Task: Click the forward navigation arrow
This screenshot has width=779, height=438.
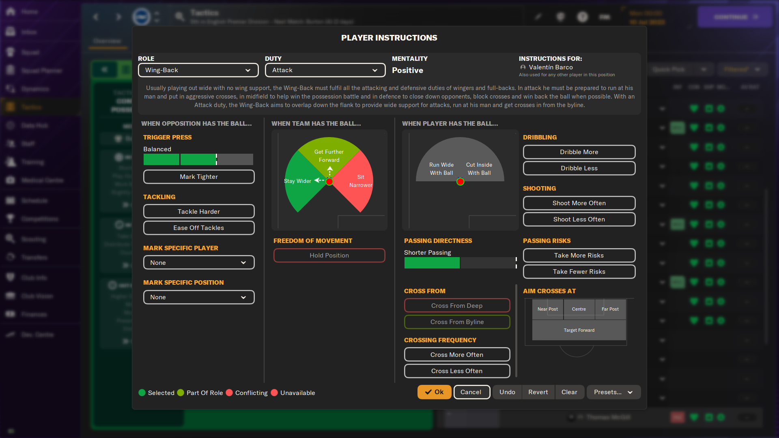Action: (x=118, y=17)
